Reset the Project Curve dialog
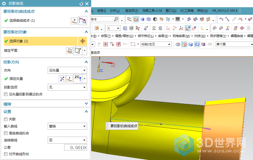This screenshot has width=253, height=160. [x=81, y=4]
